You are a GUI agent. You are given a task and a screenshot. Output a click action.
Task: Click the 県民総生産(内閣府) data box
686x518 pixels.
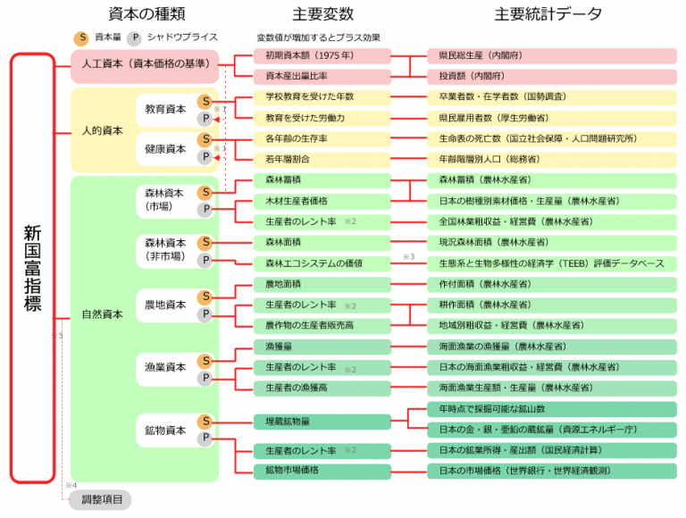point(552,56)
